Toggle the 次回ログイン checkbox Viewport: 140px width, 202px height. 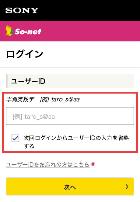(x=15, y=138)
